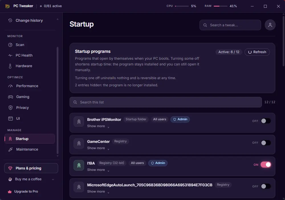Turn on the GameCenter startup toggle
The width and height of the screenshot is (285, 200).
pyautogui.click(x=266, y=143)
